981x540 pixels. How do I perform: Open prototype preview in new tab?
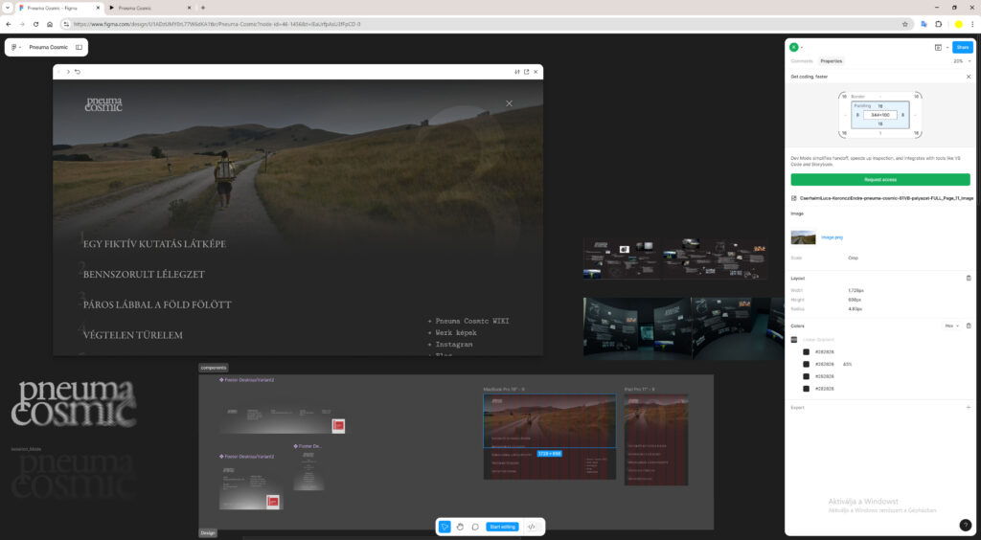526,72
